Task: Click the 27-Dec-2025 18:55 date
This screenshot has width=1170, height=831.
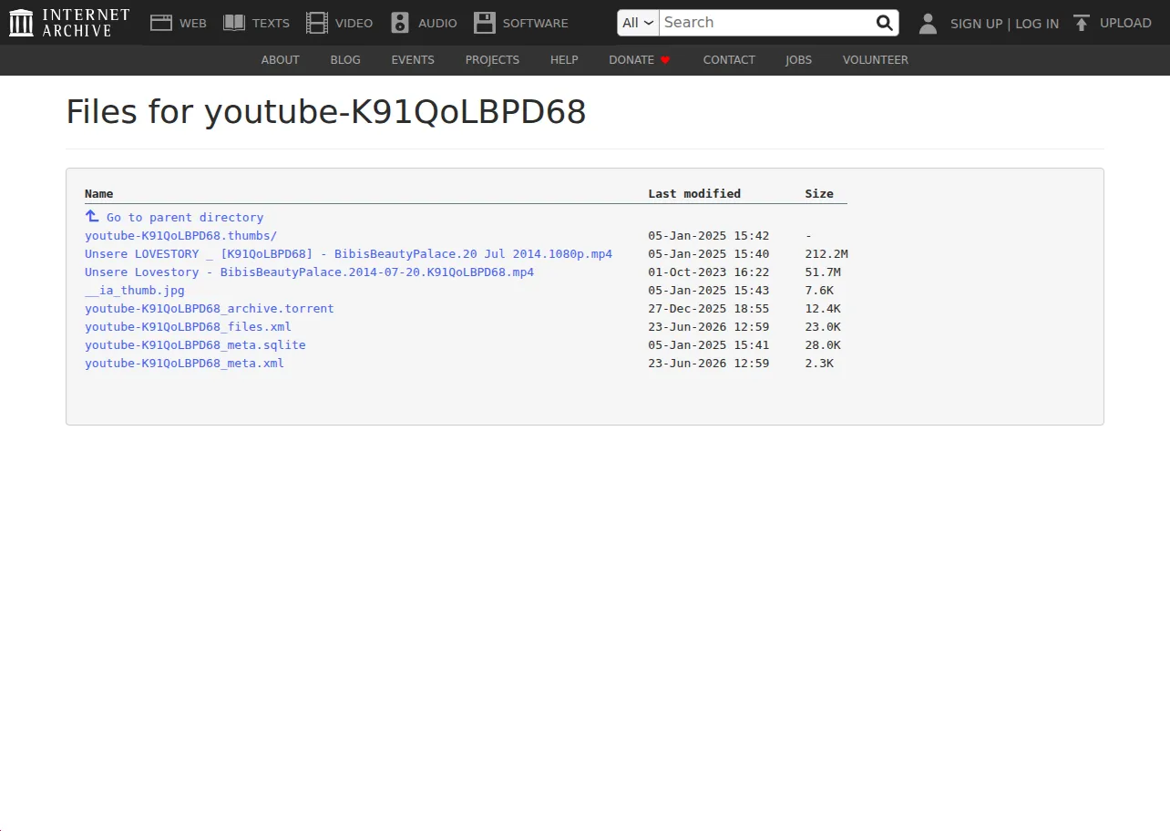Action: coord(709,309)
